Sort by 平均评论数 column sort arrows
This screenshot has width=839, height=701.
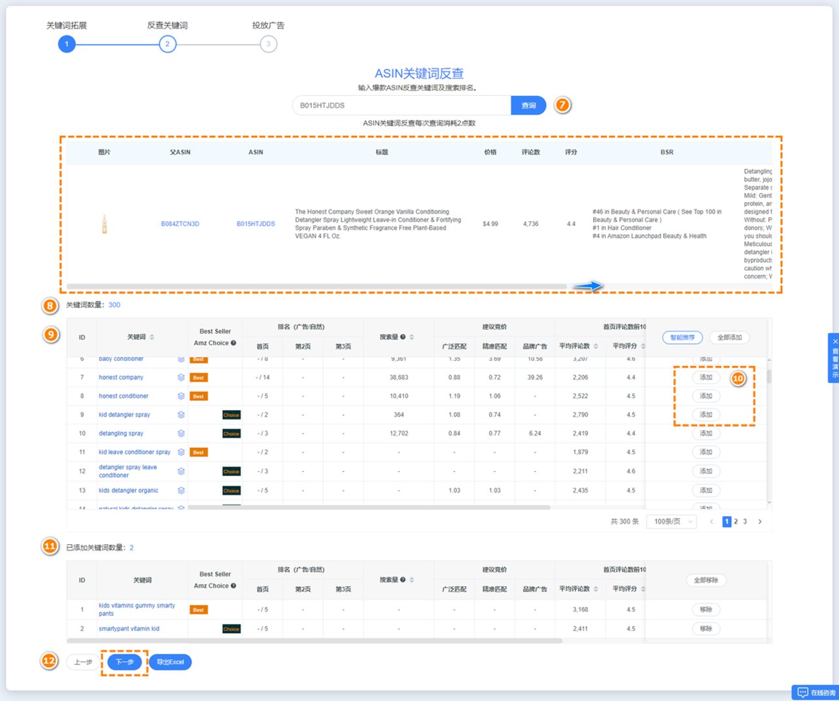596,347
